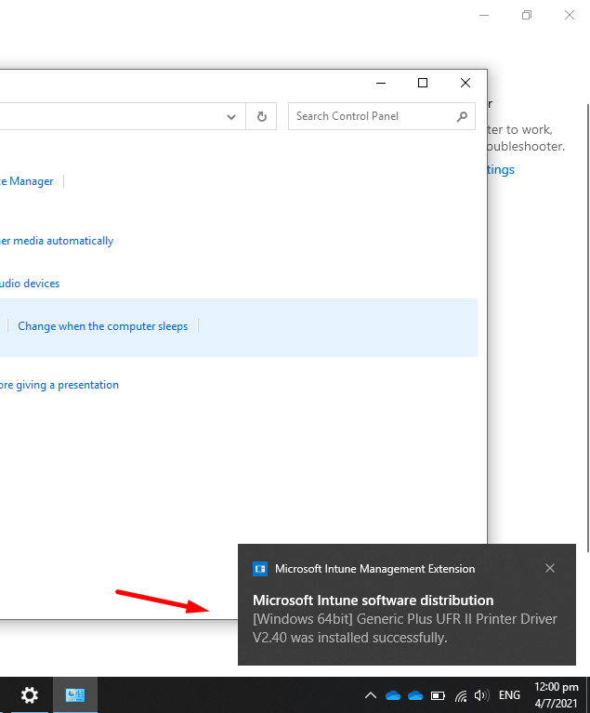Screen dimensions: 590x713
Task: Open the Manager link in Control Panel
Action: click(x=26, y=181)
